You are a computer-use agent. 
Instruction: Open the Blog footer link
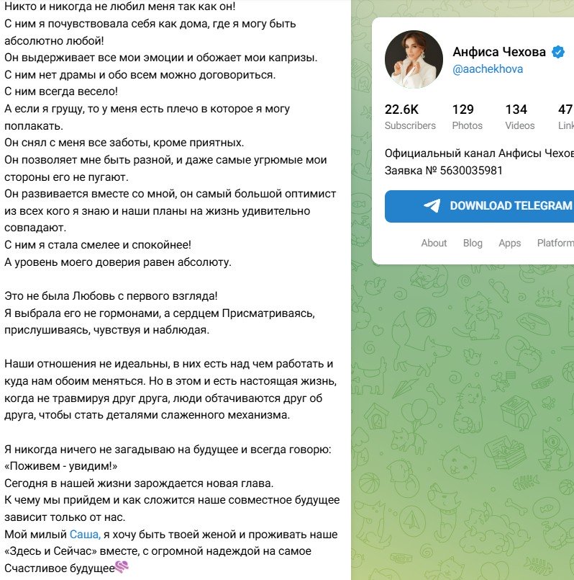(473, 243)
